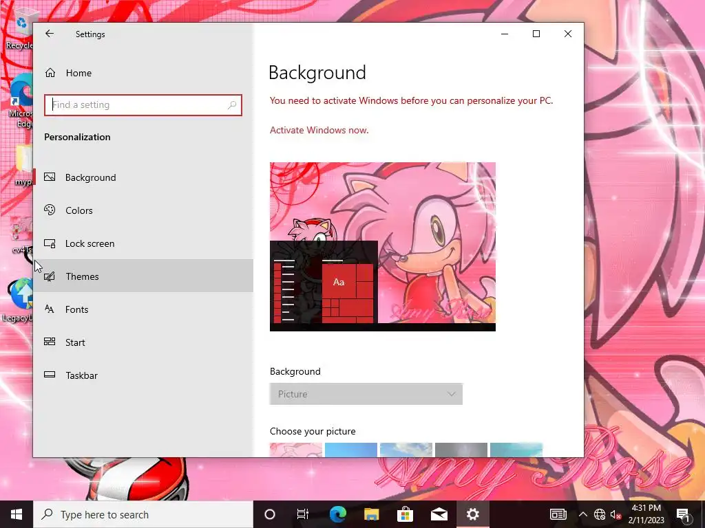Image resolution: width=705 pixels, height=528 pixels.
Task: Open the Windows Start menu
Action: (x=17, y=514)
